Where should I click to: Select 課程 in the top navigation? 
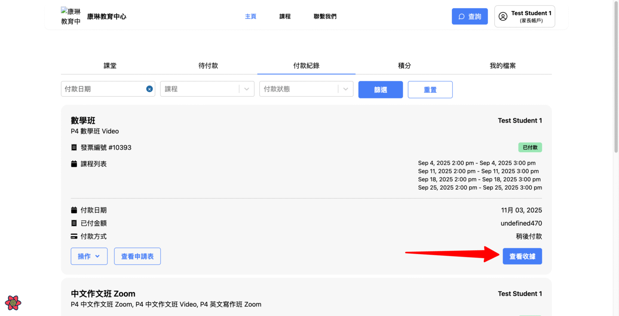click(x=285, y=16)
